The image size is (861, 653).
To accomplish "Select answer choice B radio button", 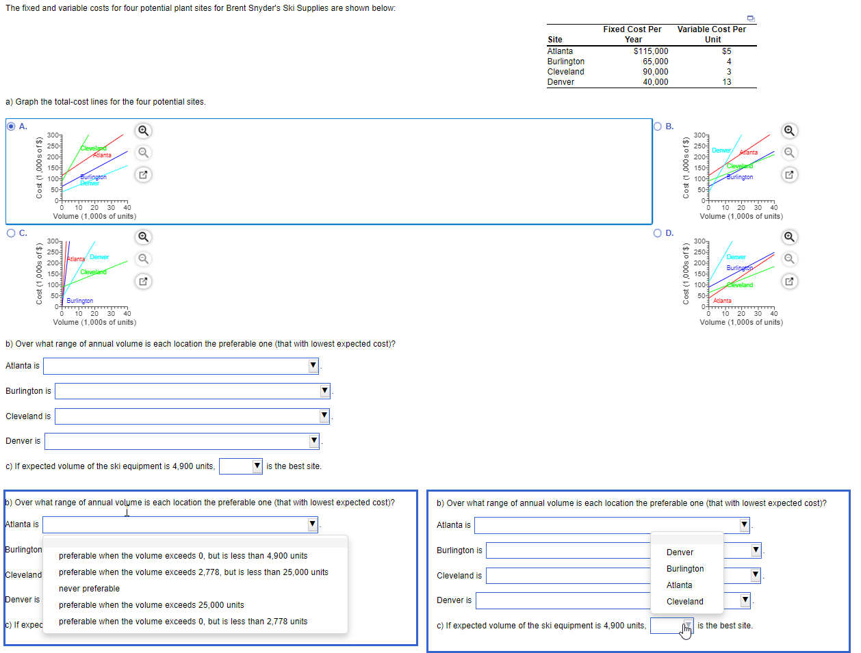I will 657,126.
